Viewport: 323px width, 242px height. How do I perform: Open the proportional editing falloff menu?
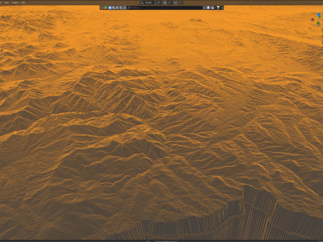coord(181,3)
